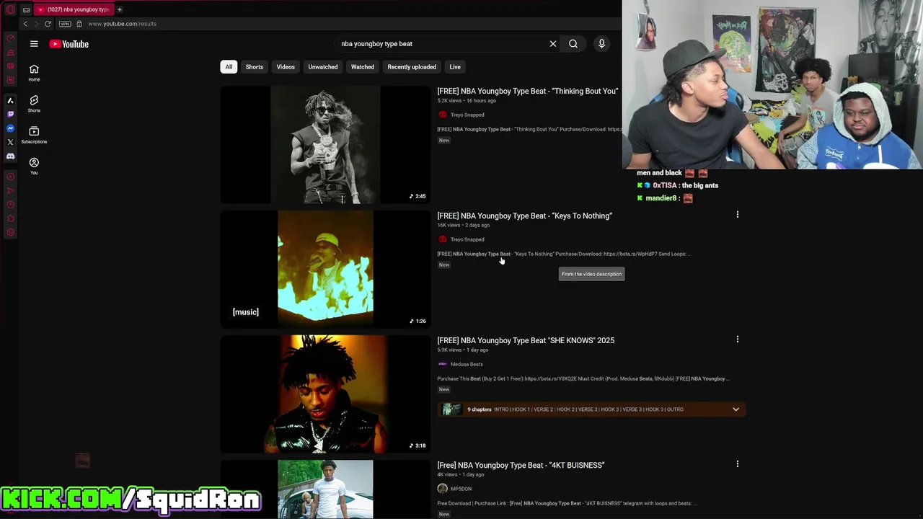Screen dimensions: 923x519
Task: Click the magnifying glass search button
Action: click(x=573, y=44)
